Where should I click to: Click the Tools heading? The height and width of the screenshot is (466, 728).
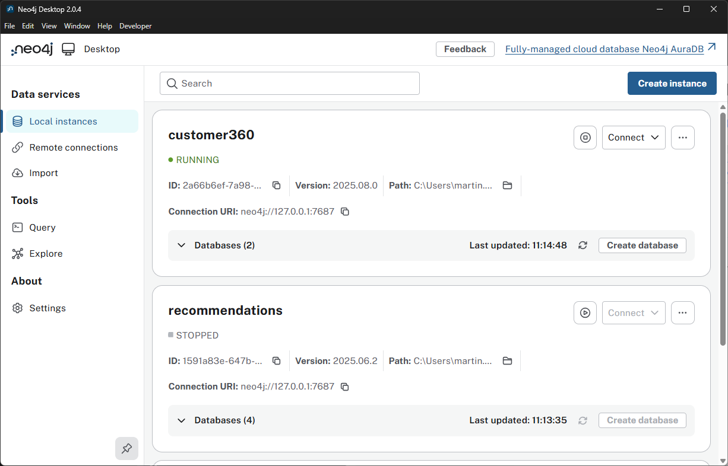click(24, 200)
